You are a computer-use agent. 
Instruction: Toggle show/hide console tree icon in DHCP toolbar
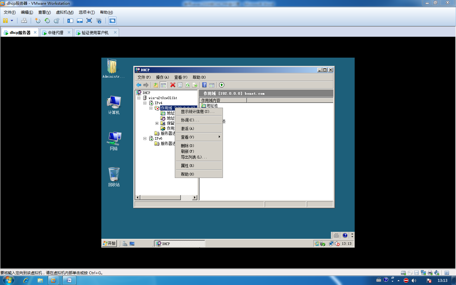pos(163,85)
